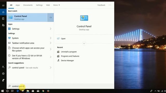Expand control panel web results chevron
This screenshot has width=166, height=93.
pyautogui.click(x=51, y=68)
